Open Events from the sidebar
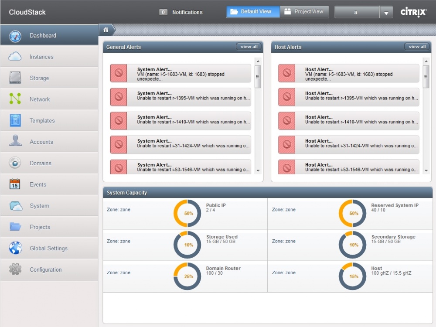 [x=49, y=184]
